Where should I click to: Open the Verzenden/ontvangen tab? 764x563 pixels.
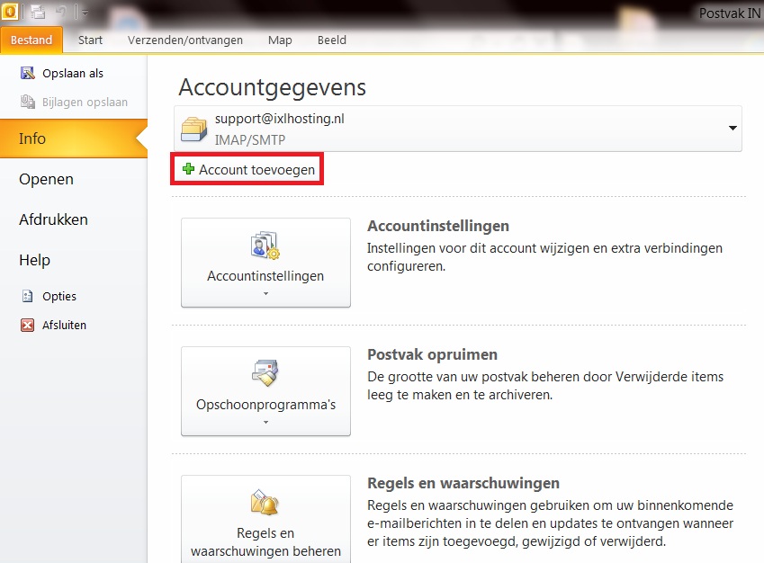click(x=185, y=40)
